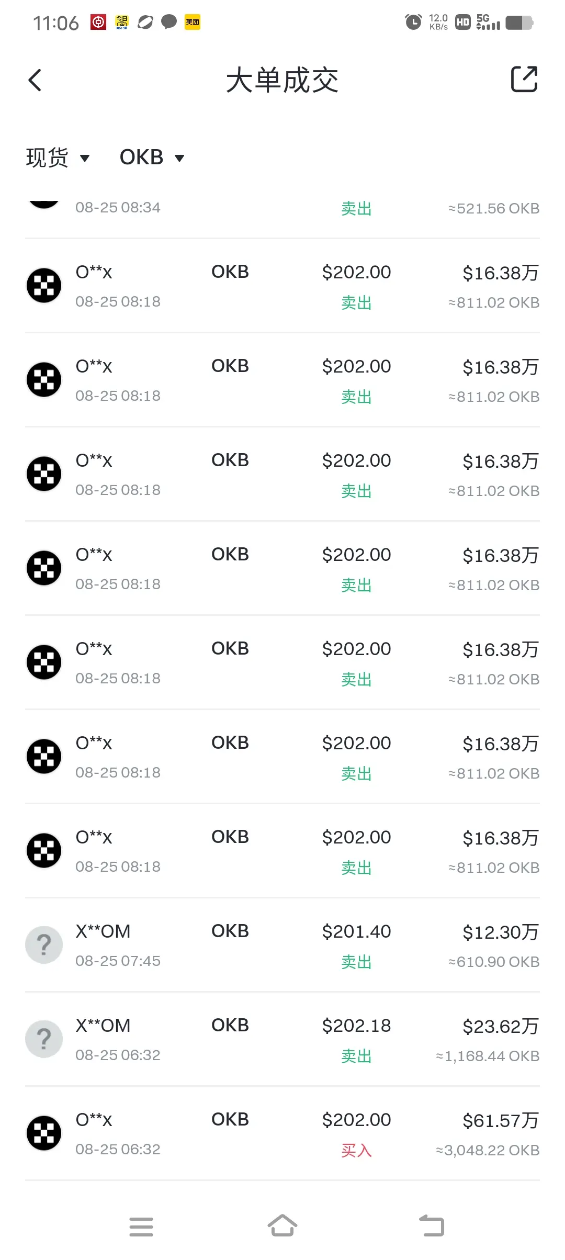Tap the first O**x checkerboard avatar
Image resolution: width=565 pixels, height=1260 pixels.
point(44,286)
